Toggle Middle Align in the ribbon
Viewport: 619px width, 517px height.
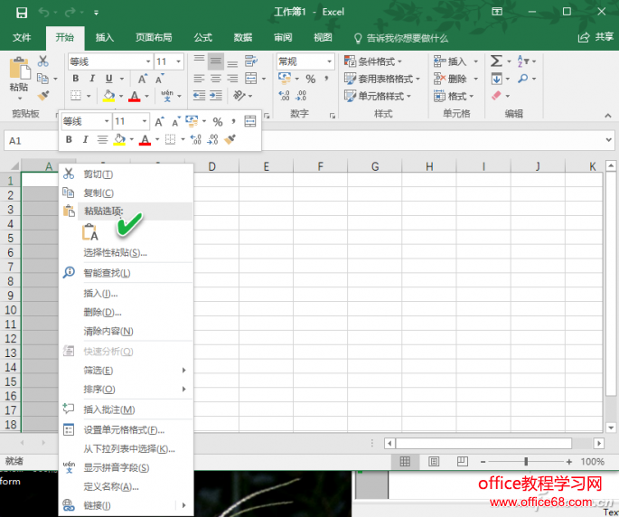[x=216, y=61]
